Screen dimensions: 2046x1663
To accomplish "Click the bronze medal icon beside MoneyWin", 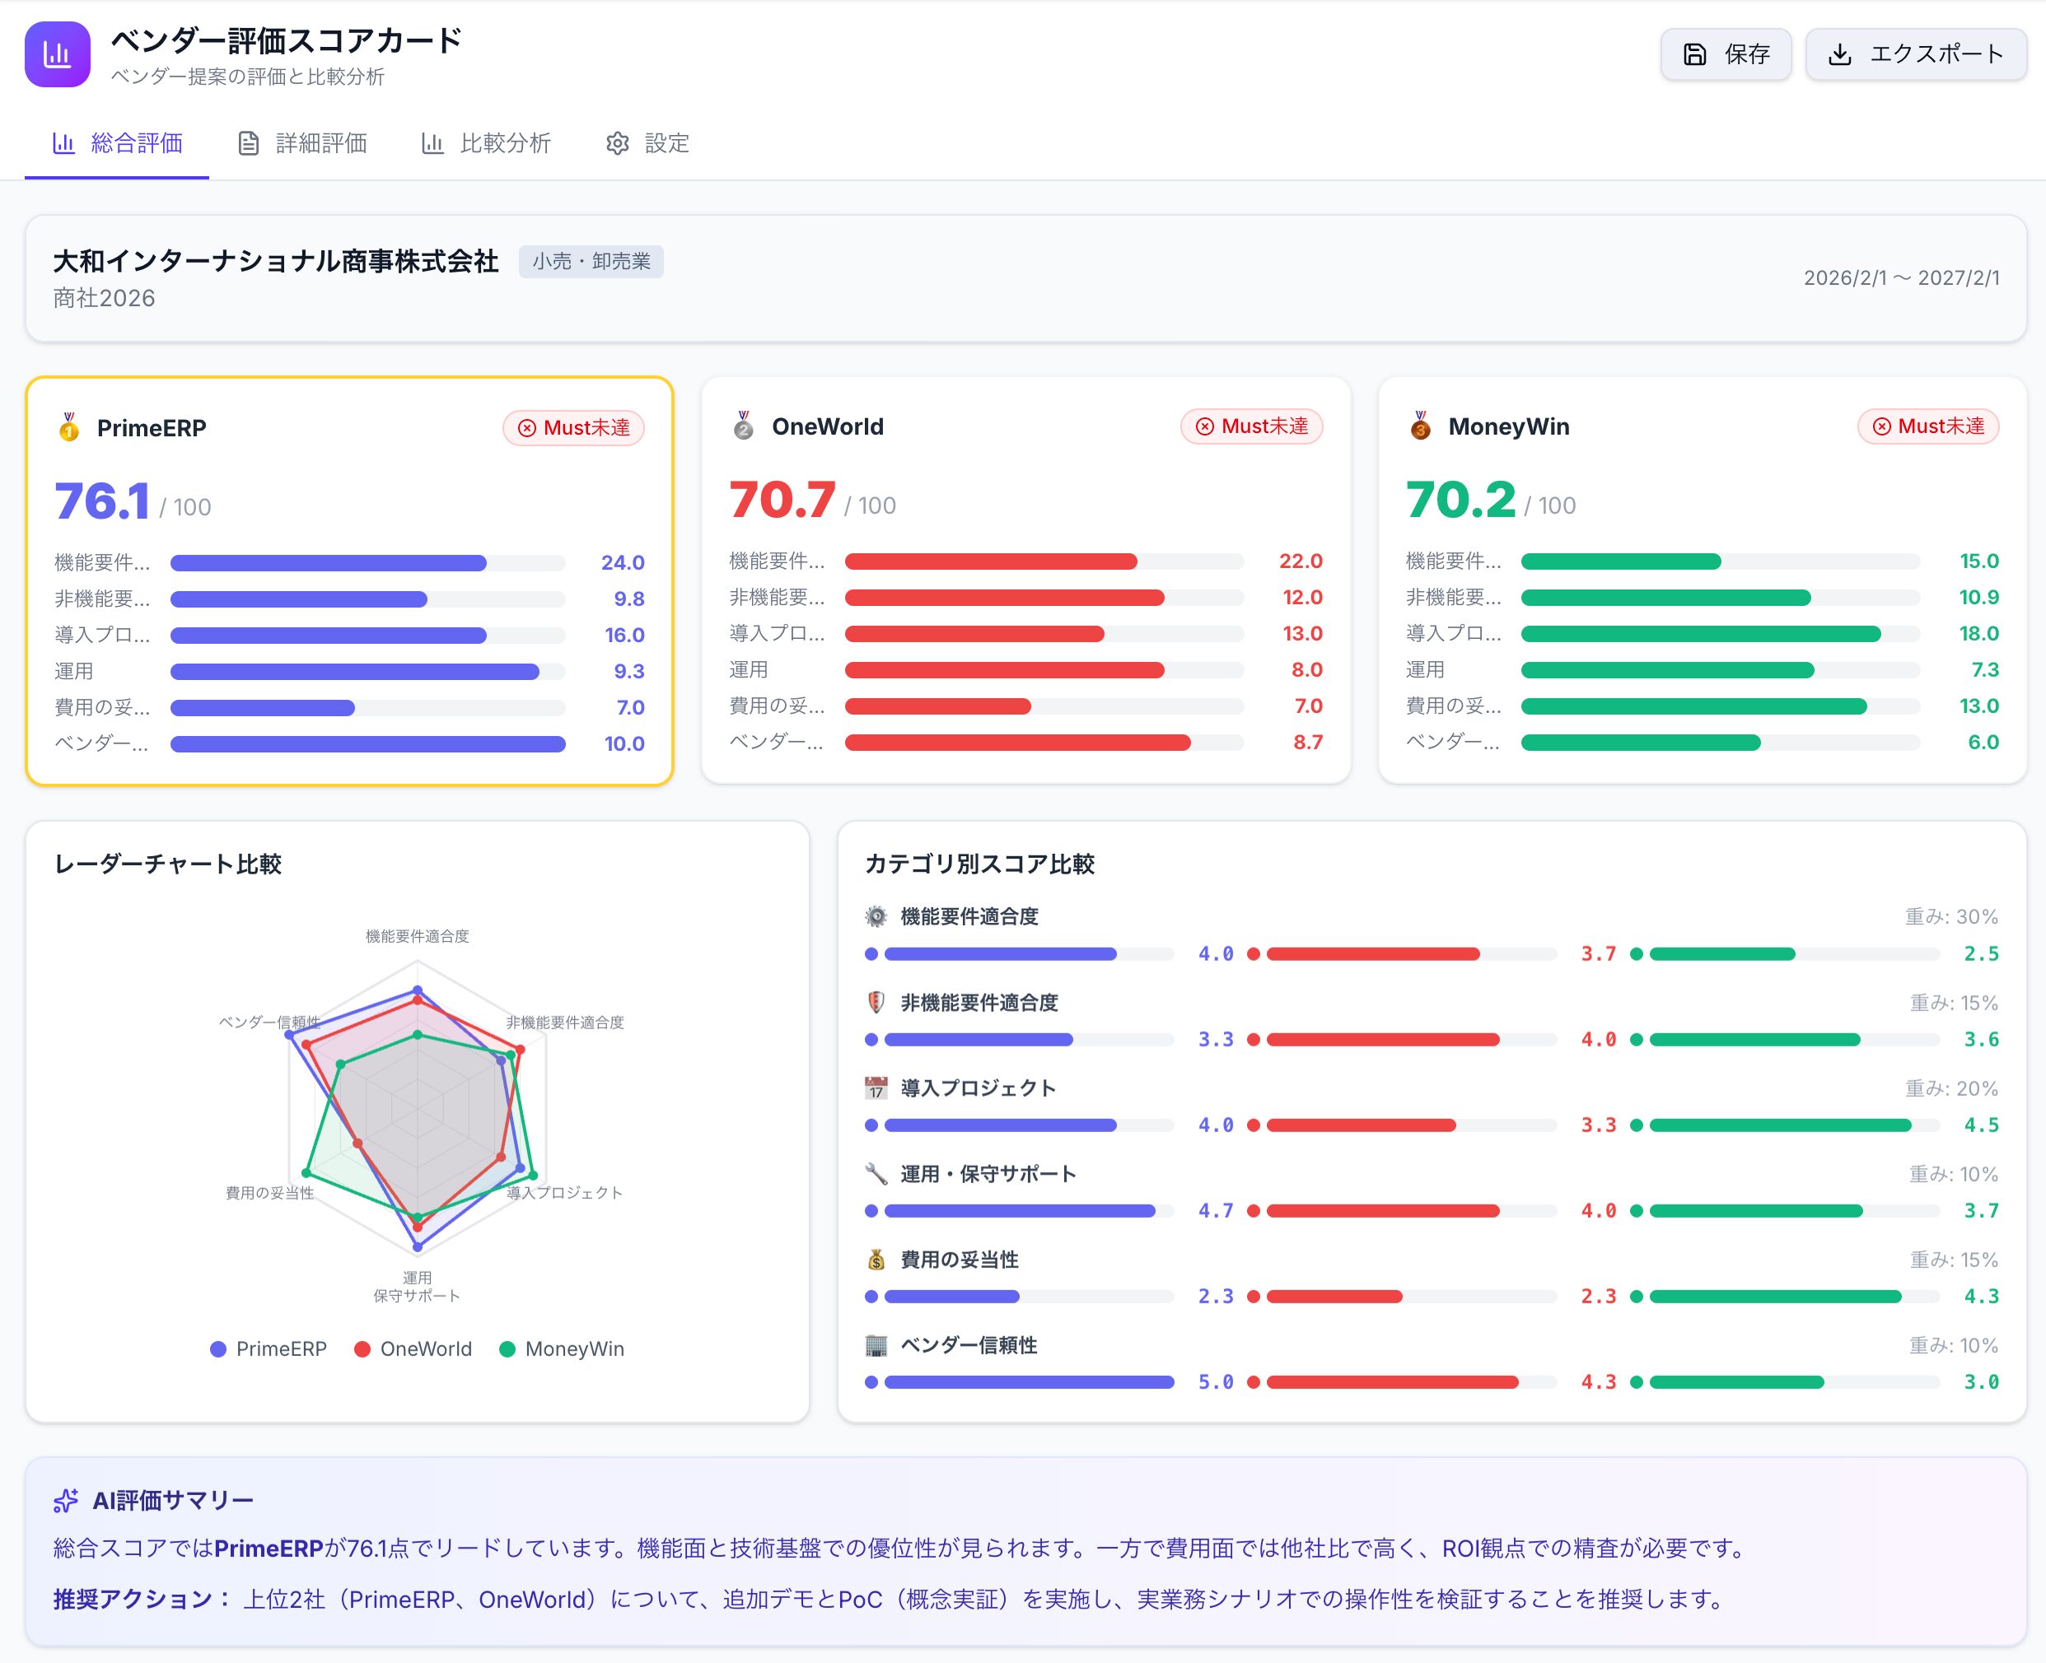I will (1420, 426).
